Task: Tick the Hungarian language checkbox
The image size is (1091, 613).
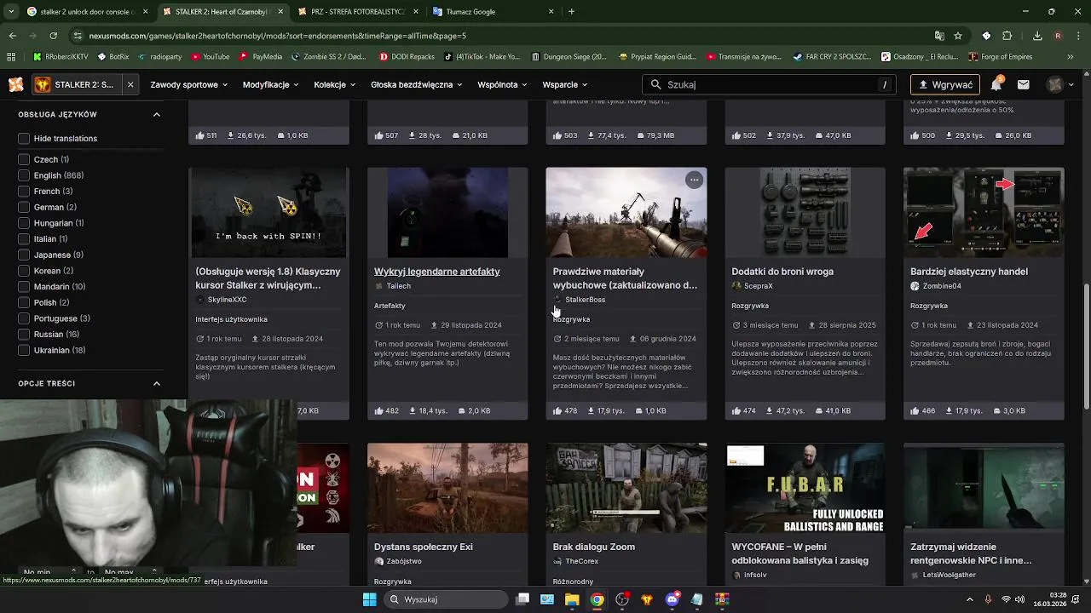Action: click(x=24, y=223)
